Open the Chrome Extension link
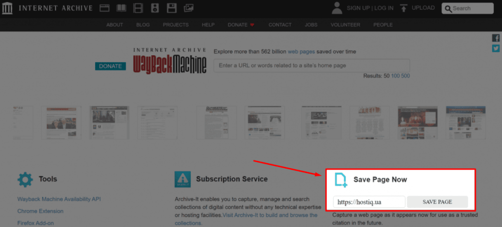Viewport: 502px width, 227px height. (x=40, y=211)
